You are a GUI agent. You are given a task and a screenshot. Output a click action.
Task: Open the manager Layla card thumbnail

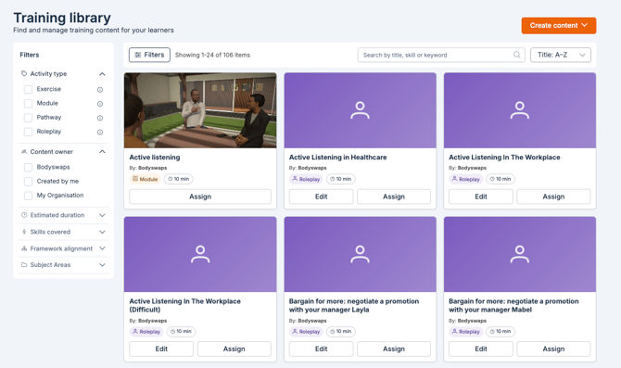(x=360, y=254)
